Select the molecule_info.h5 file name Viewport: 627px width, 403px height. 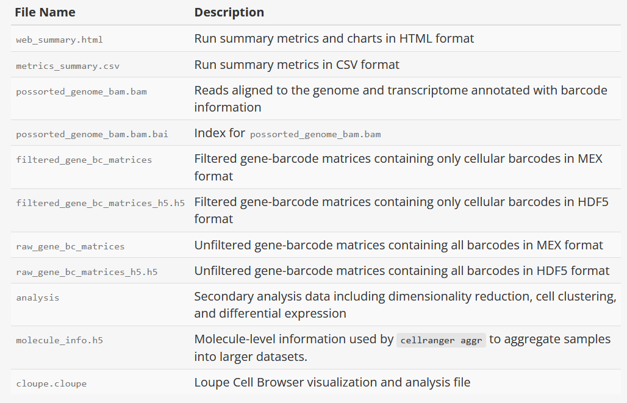click(x=59, y=340)
